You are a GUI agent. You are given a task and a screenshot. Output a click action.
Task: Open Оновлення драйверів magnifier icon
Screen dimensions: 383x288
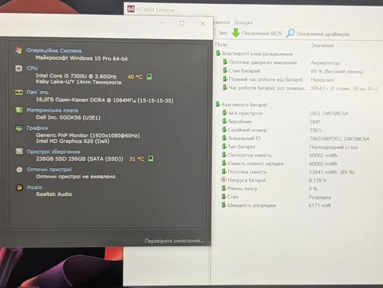click(290, 33)
